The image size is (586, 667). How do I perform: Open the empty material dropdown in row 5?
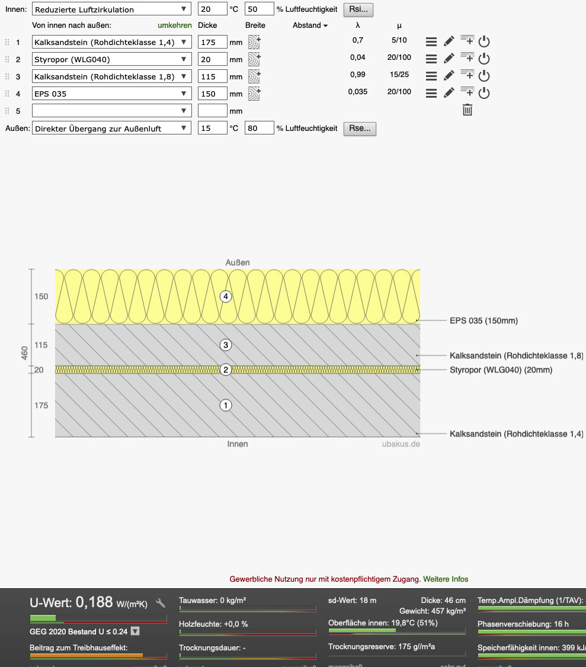coord(111,111)
